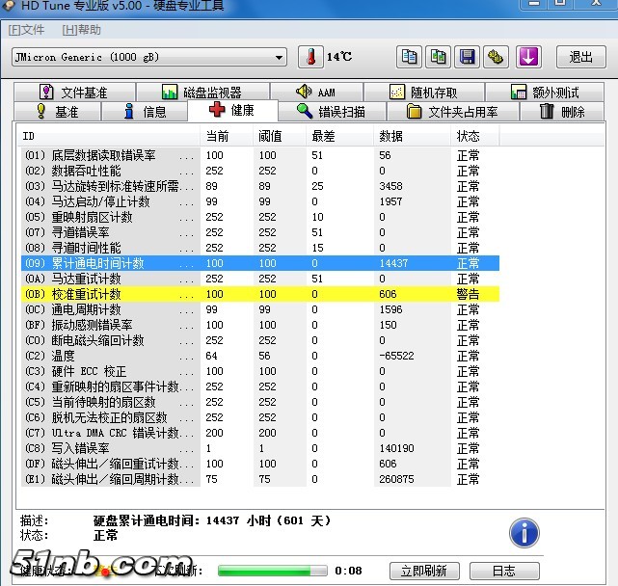Open the [F]文件 menu
The width and height of the screenshot is (618, 586).
26,30
